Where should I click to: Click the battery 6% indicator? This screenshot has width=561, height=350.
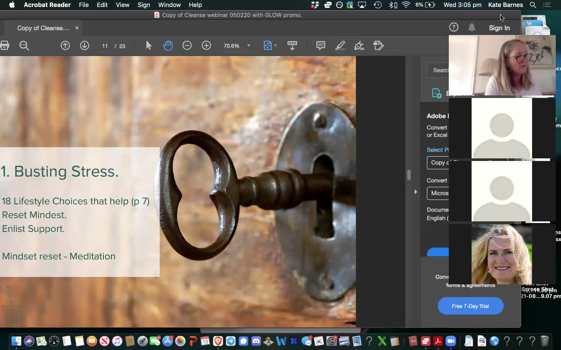click(x=425, y=5)
